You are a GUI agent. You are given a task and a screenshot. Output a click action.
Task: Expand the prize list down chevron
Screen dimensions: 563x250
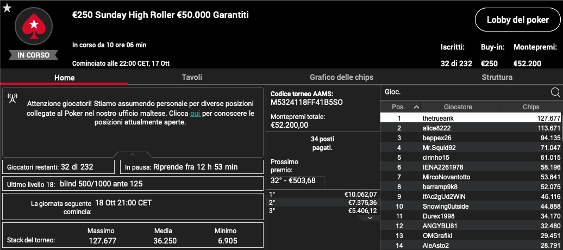pyautogui.click(x=371, y=218)
